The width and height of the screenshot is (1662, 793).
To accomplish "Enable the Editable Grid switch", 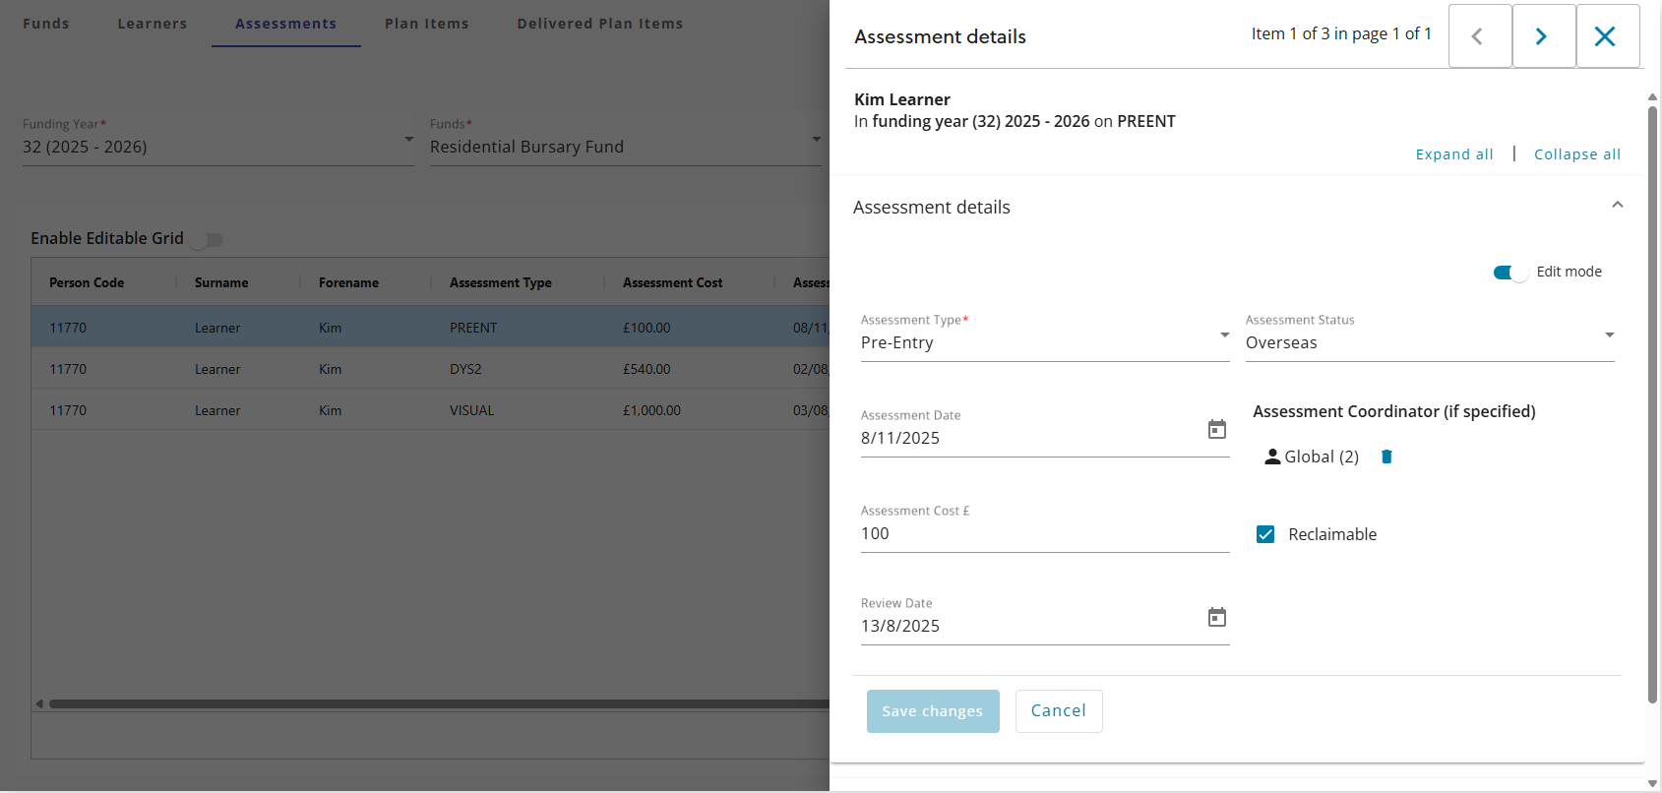I will point(208,239).
